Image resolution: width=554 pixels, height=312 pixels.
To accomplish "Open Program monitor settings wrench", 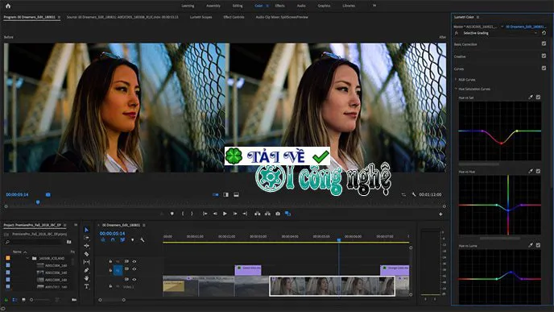I will (414, 194).
